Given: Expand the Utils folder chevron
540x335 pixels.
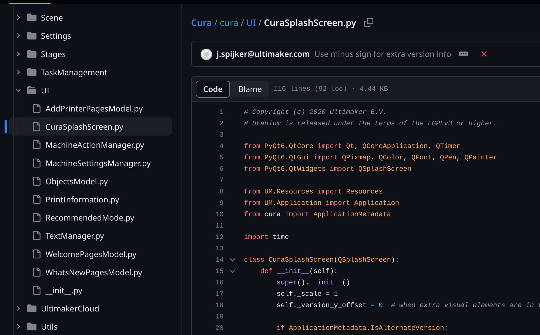Looking at the screenshot, I should coord(18,327).
